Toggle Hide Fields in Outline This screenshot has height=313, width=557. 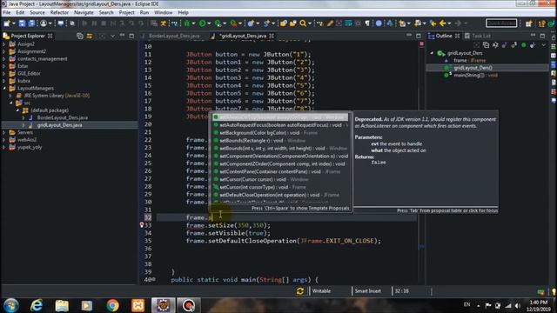(505, 45)
